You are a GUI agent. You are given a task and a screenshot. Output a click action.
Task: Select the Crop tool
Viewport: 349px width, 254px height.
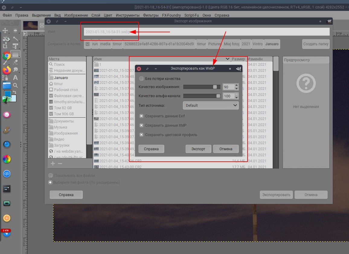[x=5, y=46]
